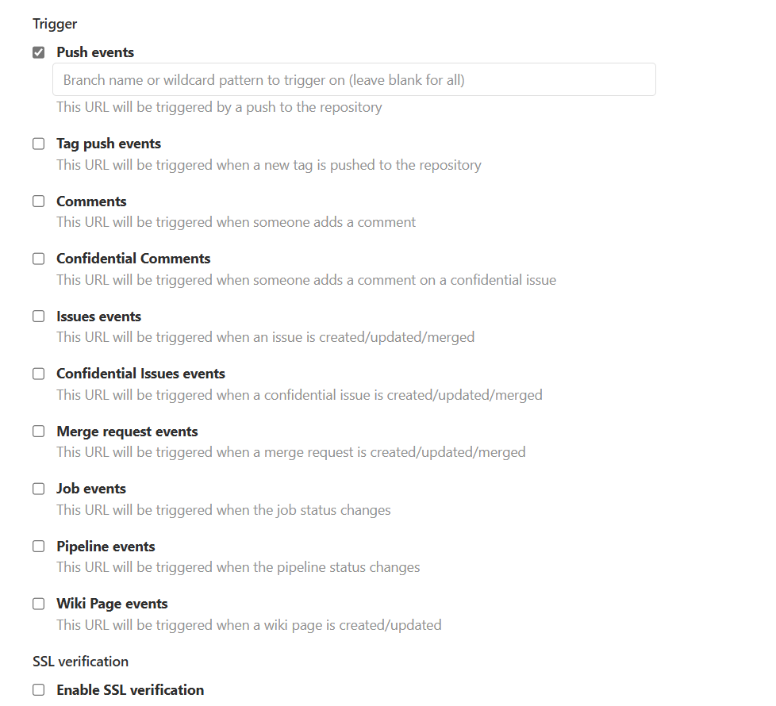
Task: Click the bold "Pipeline events" label text
Action: tap(106, 547)
